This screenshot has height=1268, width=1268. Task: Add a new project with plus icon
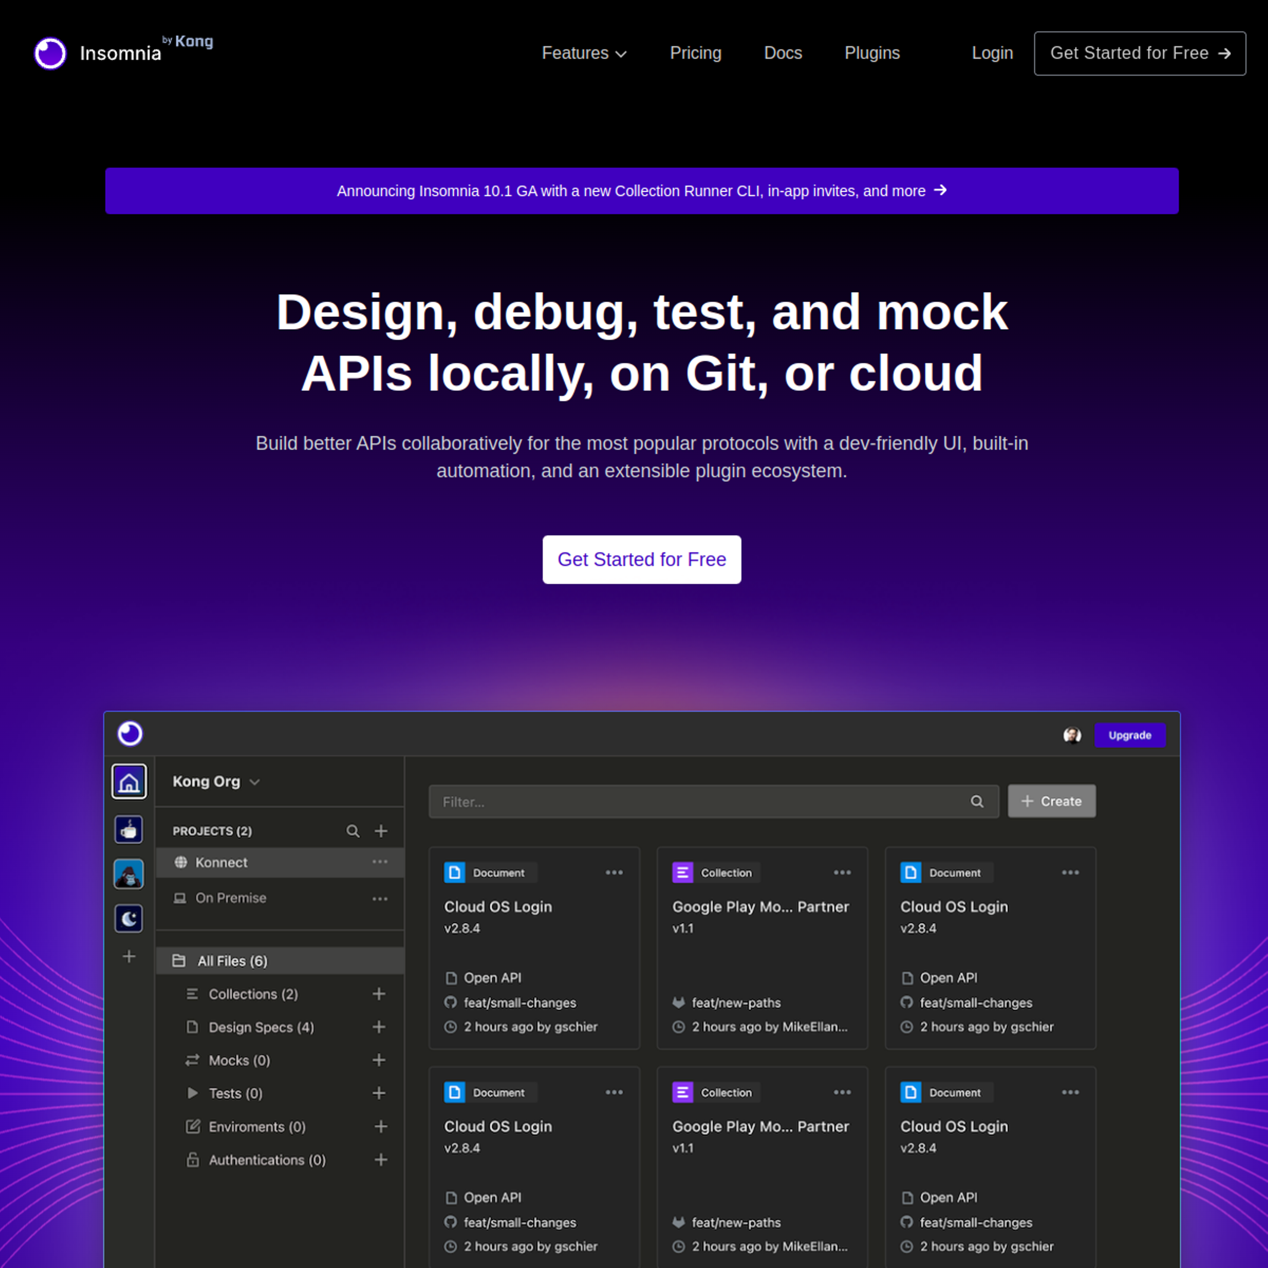(x=381, y=831)
